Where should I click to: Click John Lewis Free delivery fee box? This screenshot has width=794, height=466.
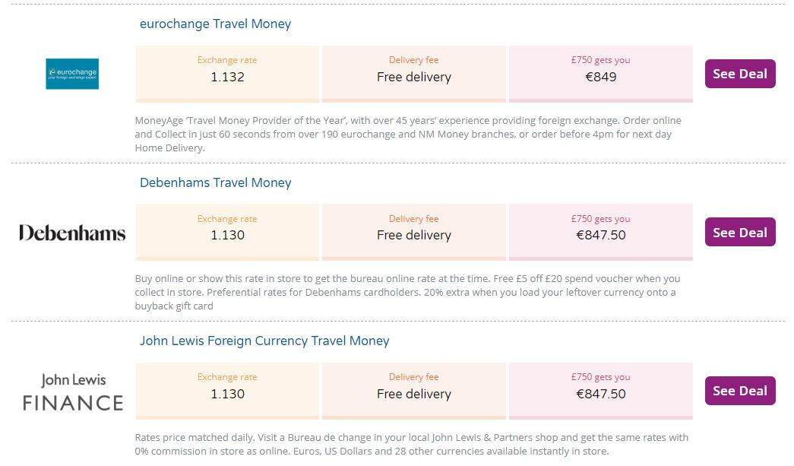tap(413, 390)
